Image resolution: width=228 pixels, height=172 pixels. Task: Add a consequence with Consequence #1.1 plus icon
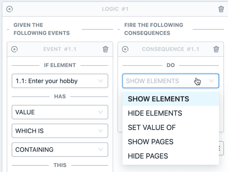click(125, 49)
